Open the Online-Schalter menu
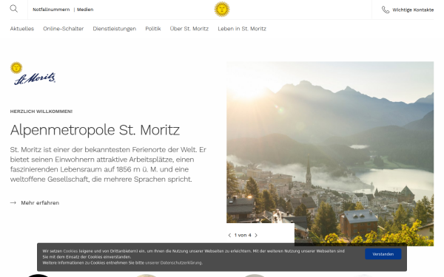The height and width of the screenshot is (277, 444). [64, 29]
